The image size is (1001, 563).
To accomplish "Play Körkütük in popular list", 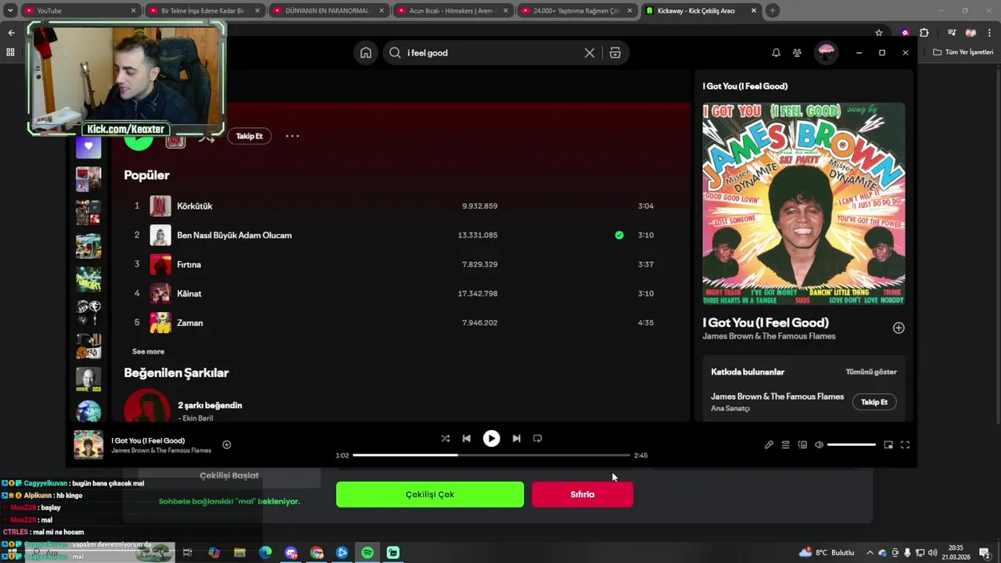I will (x=399, y=206).
